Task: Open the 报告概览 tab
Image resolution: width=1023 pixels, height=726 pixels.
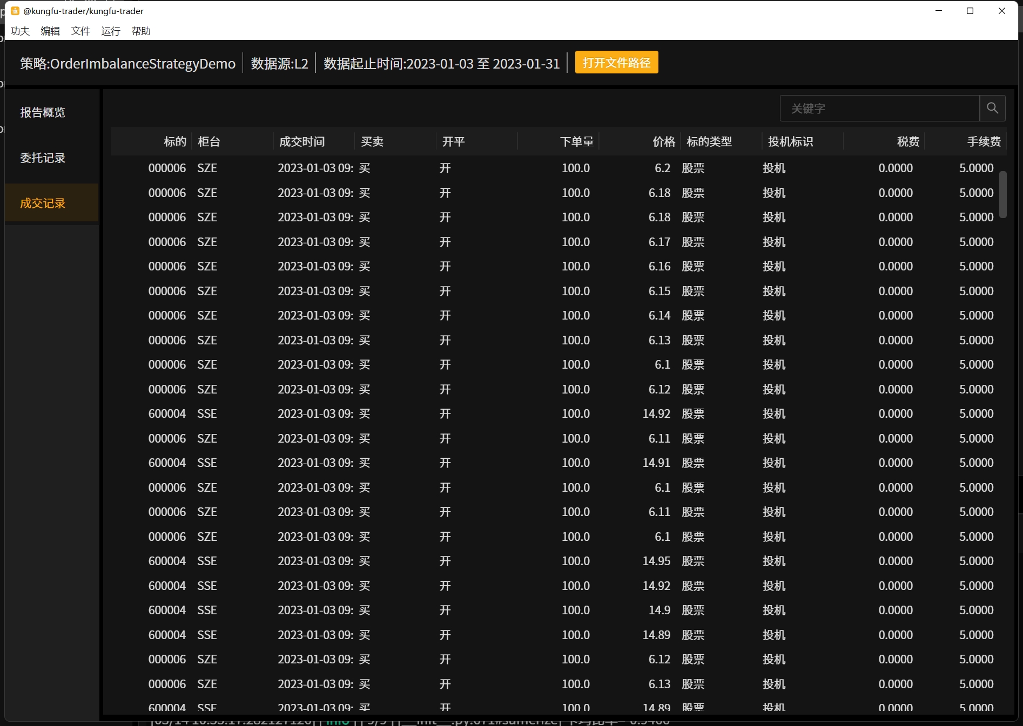Action: click(x=43, y=112)
